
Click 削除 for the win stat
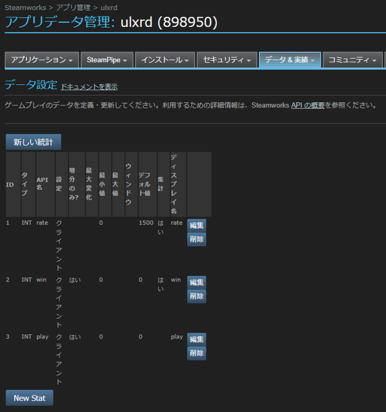pyautogui.click(x=197, y=296)
